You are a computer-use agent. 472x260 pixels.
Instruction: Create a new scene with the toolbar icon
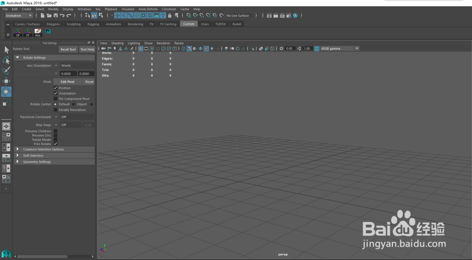42,16
